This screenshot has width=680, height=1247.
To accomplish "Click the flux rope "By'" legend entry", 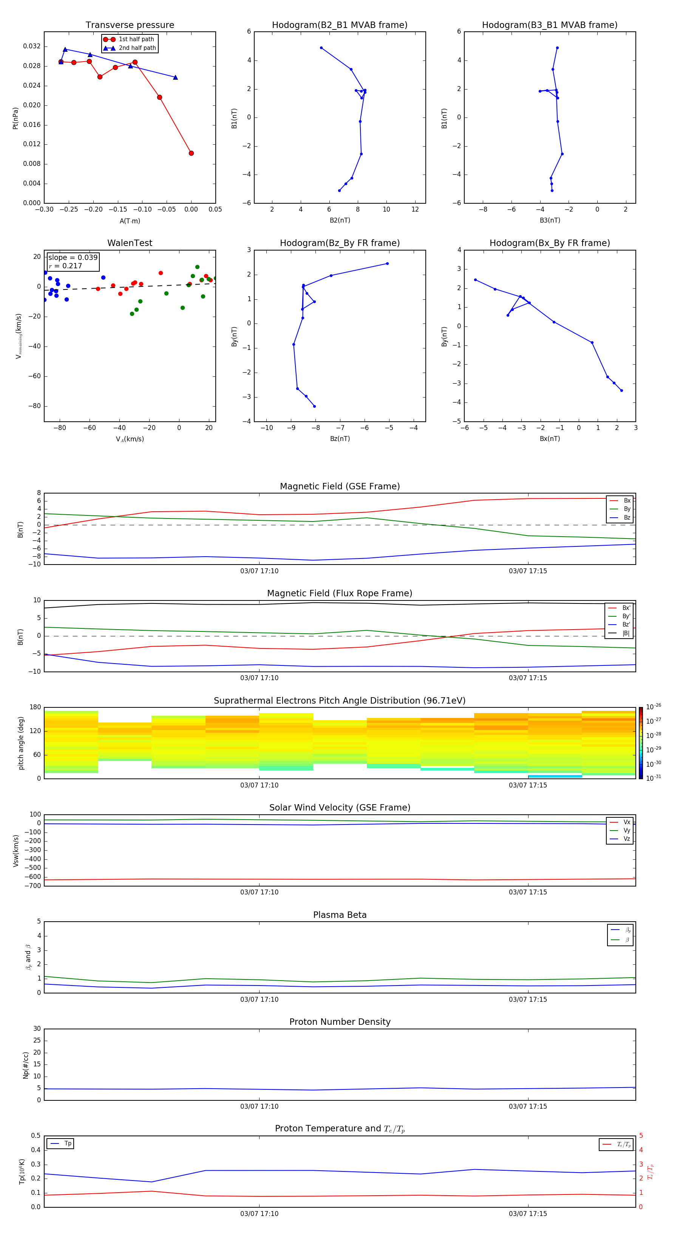I will [x=619, y=616].
